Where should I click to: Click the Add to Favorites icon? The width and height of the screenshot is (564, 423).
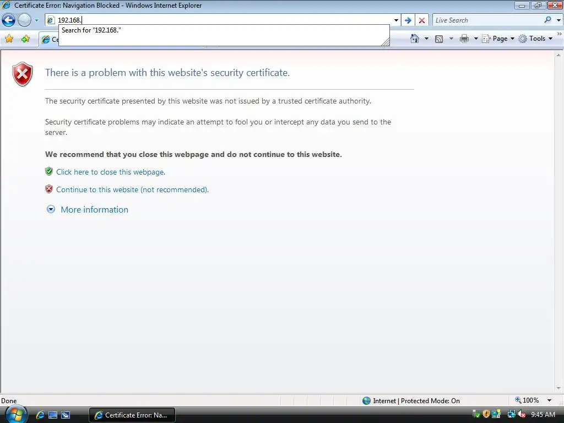pos(25,39)
